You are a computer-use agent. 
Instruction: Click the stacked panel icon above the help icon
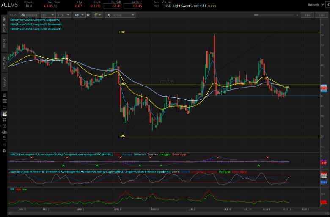click(x=4, y=145)
